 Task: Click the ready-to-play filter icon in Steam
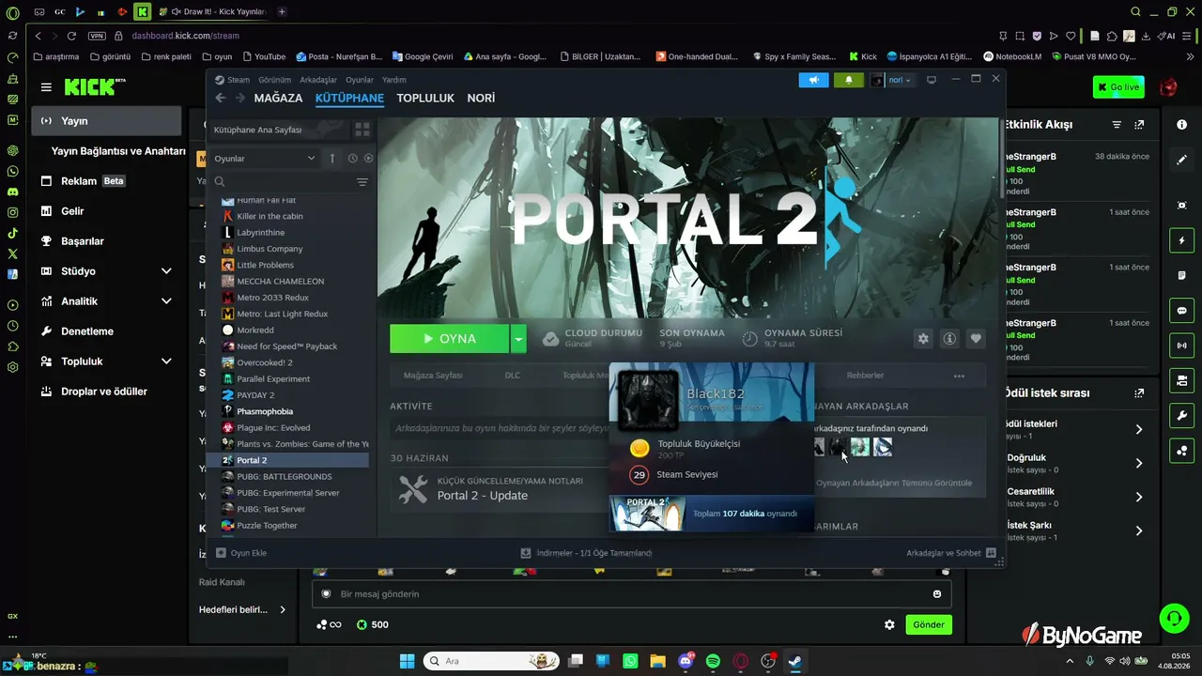pyautogui.click(x=368, y=159)
